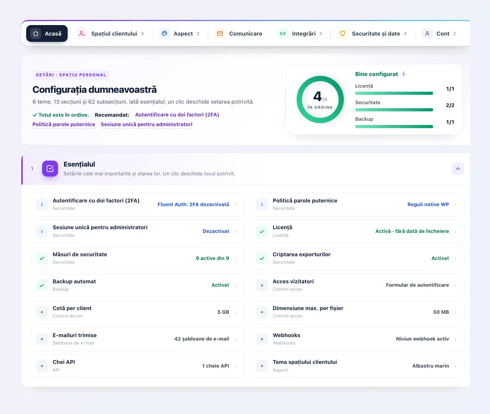Open the Securitate și date tab

[372, 34]
